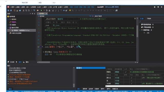Open the F.程序 menu
The width and height of the screenshot is (164, 92).
click(12, 7)
